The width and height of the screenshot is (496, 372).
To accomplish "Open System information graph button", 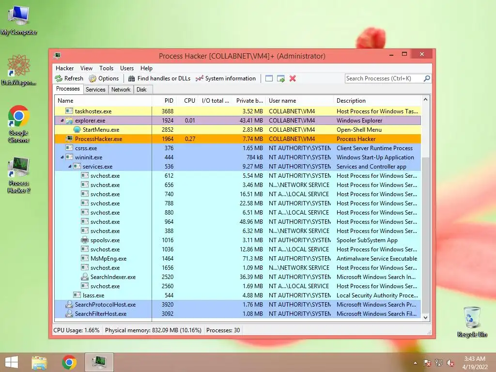I will coord(225,78).
